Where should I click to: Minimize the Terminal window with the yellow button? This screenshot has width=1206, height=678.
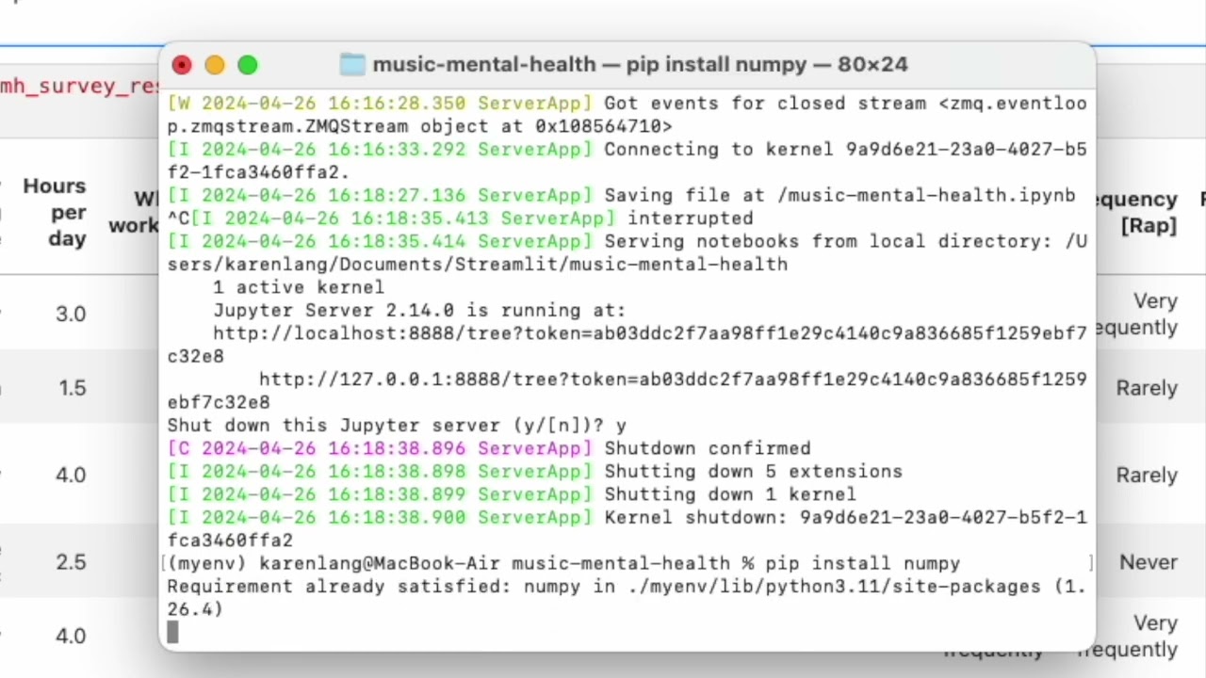click(215, 65)
